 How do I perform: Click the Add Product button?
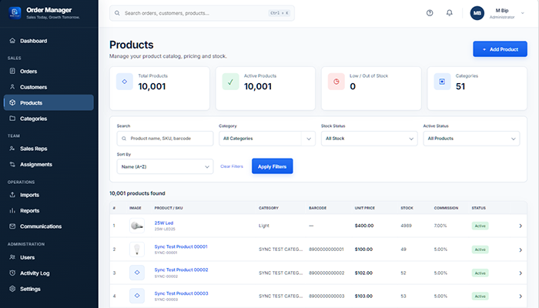pyautogui.click(x=500, y=49)
